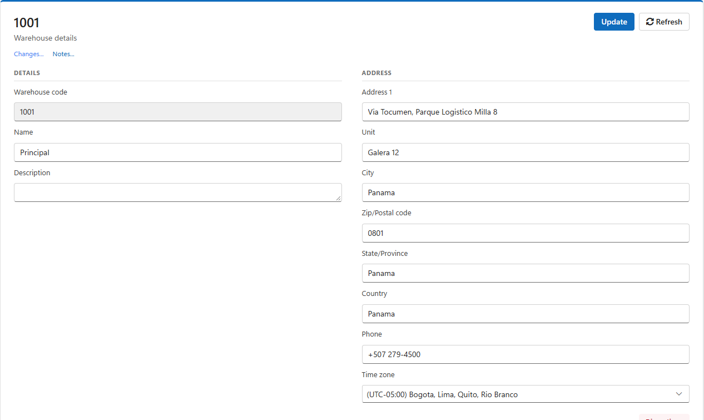Click the Refresh button
Screen dimensions: 704x420
coord(664,22)
